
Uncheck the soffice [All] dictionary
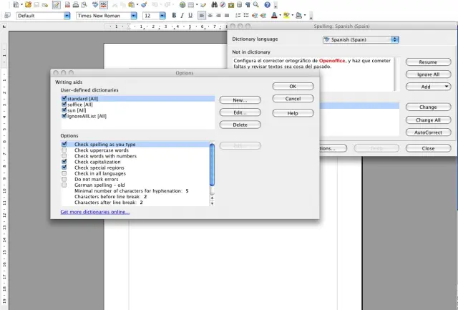tap(64, 105)
